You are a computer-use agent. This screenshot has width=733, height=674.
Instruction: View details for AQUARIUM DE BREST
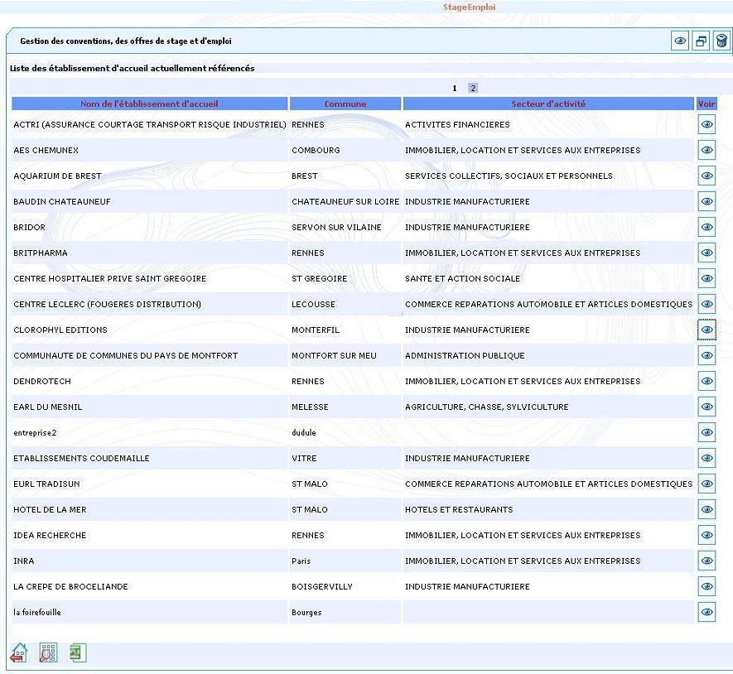[x=706, y=176]
